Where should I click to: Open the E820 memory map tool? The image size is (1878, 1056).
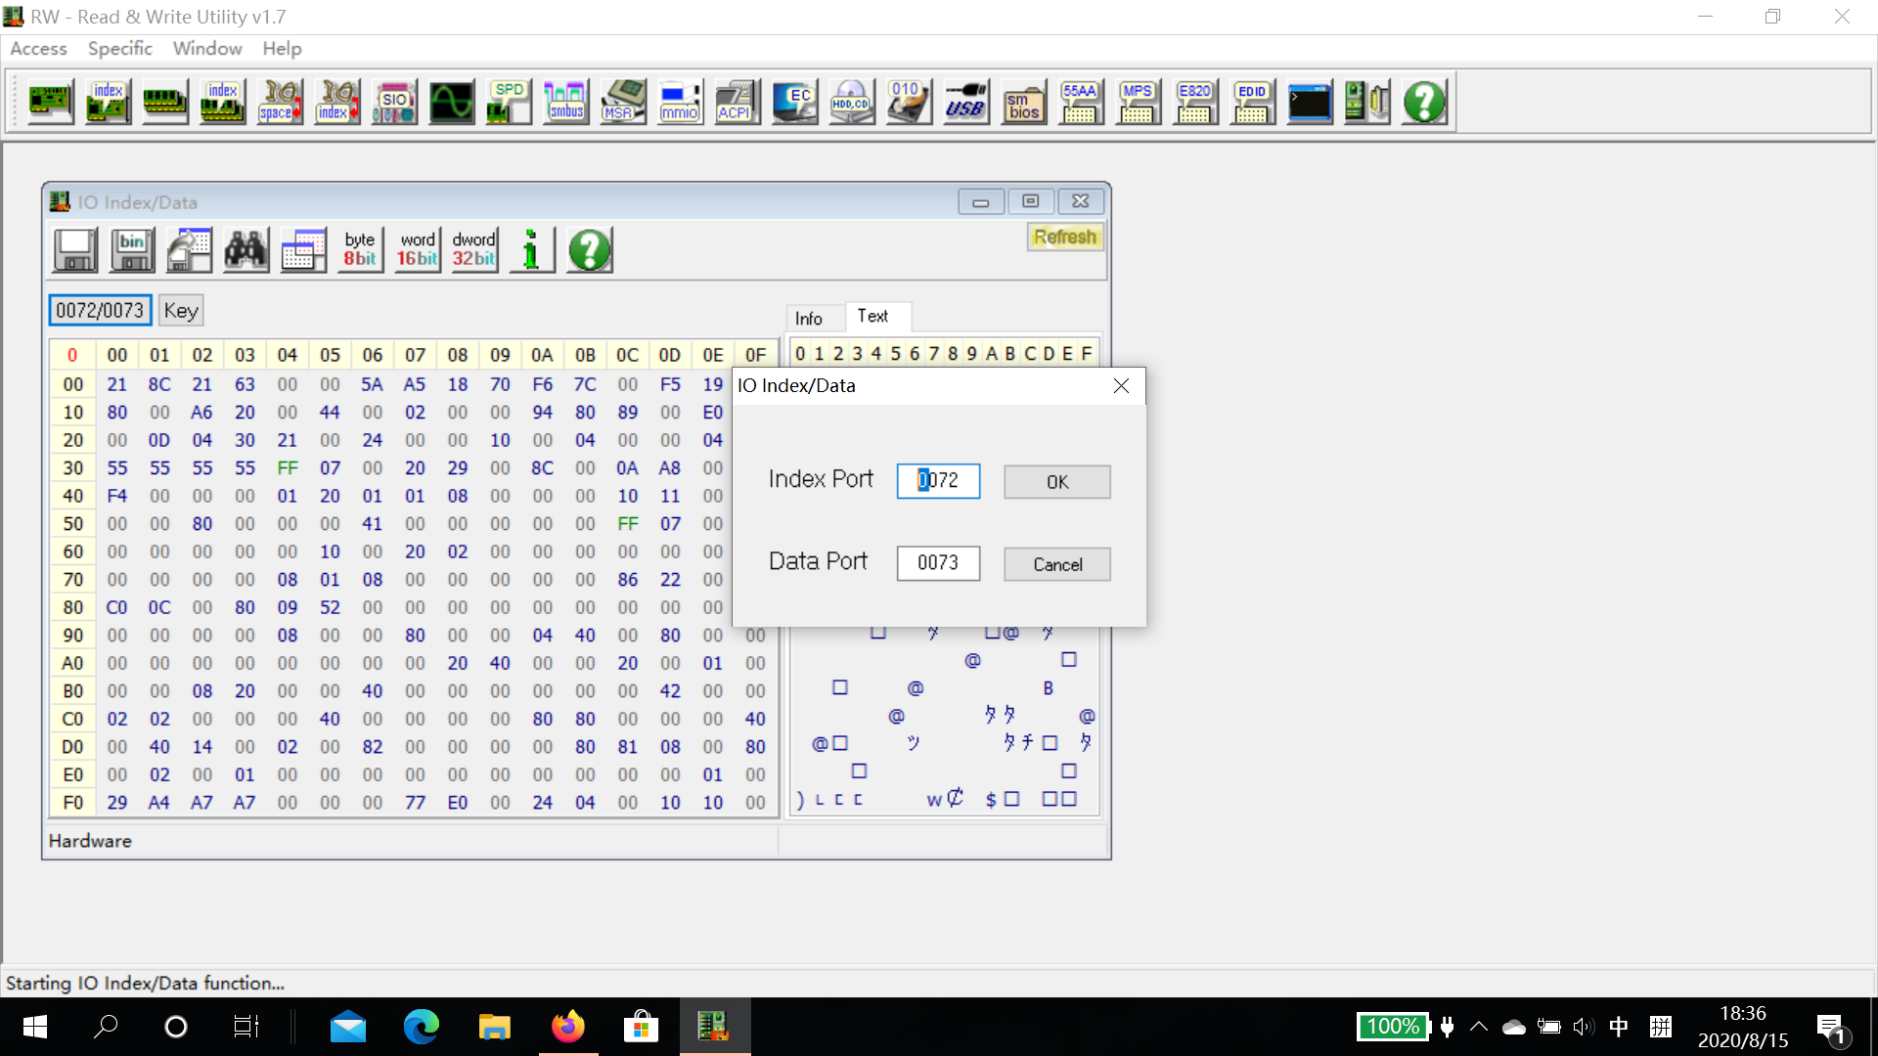click(1194, 102)
